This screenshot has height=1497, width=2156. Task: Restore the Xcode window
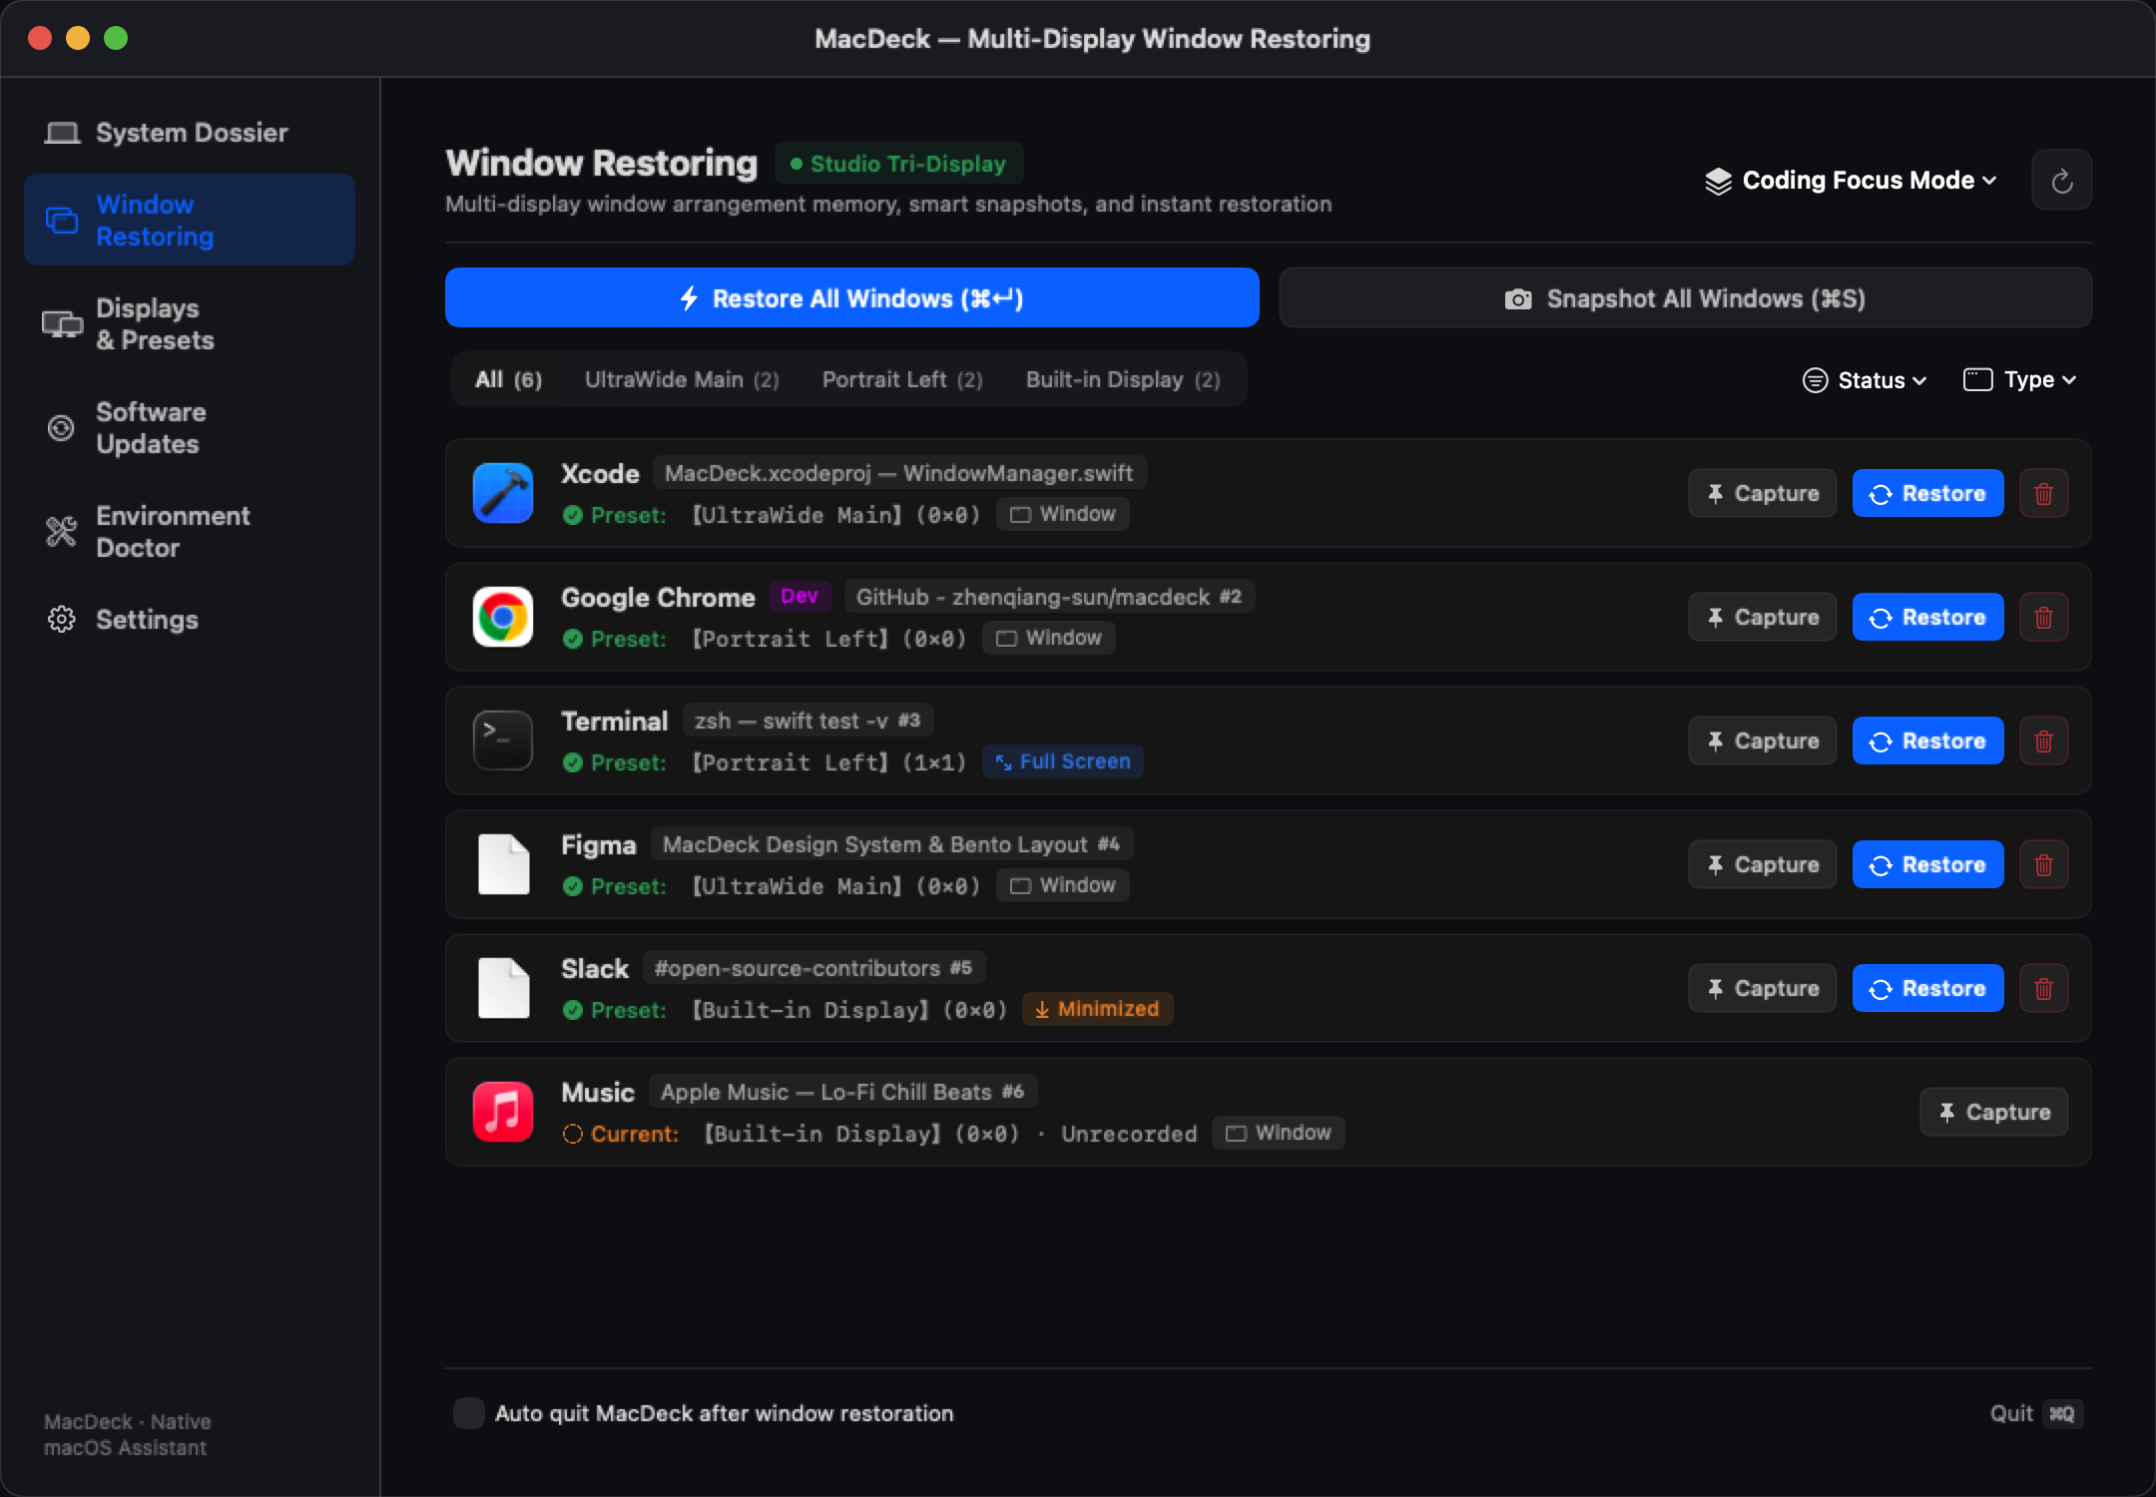(1927, 493)
